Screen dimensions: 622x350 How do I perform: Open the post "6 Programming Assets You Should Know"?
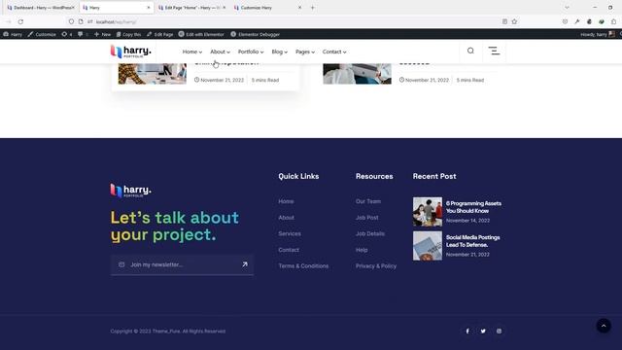click(x=473, y=207)
